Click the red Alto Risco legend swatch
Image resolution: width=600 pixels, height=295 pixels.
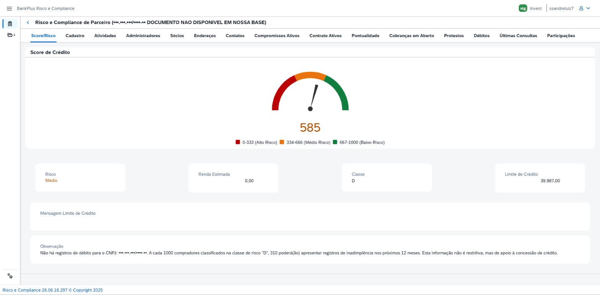click(x=238, y=142)
